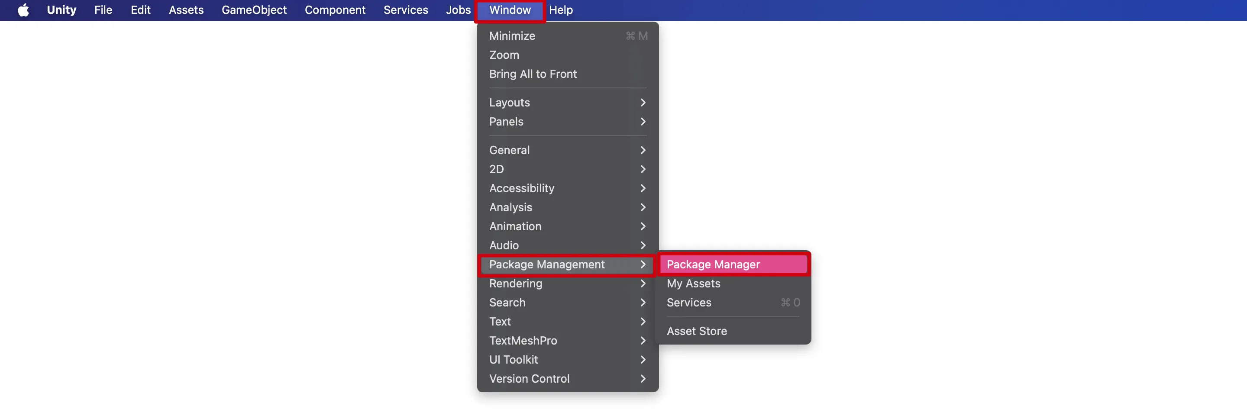The height and width of the screenshot is (419, 1247).
Task: Expand the Animation submenu
Action: (568, 226)
